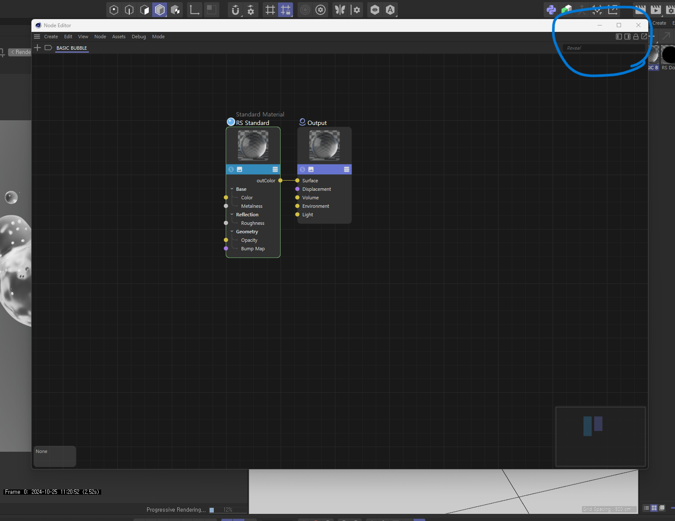Click the Opacity input port dot
Screen dimensions: 675x521
click(x=226, y=240)
